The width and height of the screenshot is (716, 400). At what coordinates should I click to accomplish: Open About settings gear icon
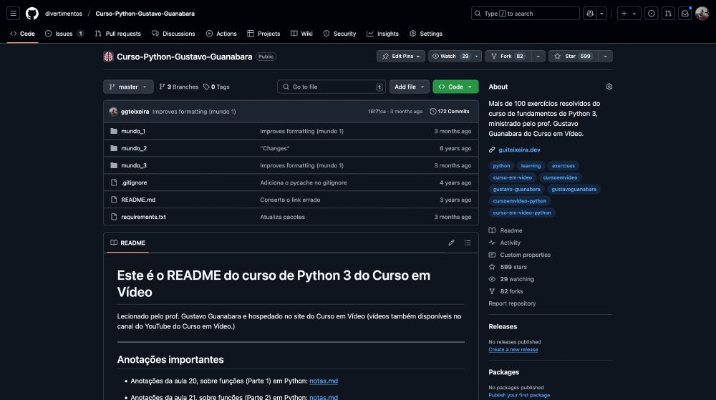pyautogui.click(x=609, y=87)
